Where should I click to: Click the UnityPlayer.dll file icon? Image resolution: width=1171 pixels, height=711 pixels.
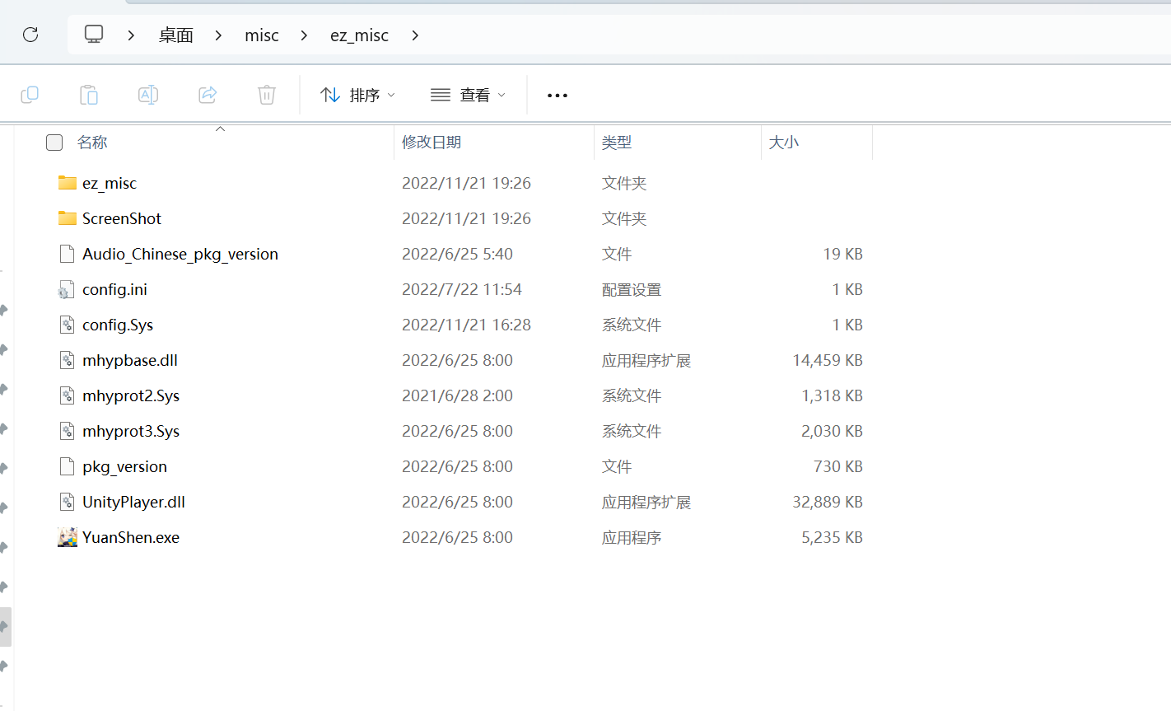pyautogui.click(x=68, y=502)
